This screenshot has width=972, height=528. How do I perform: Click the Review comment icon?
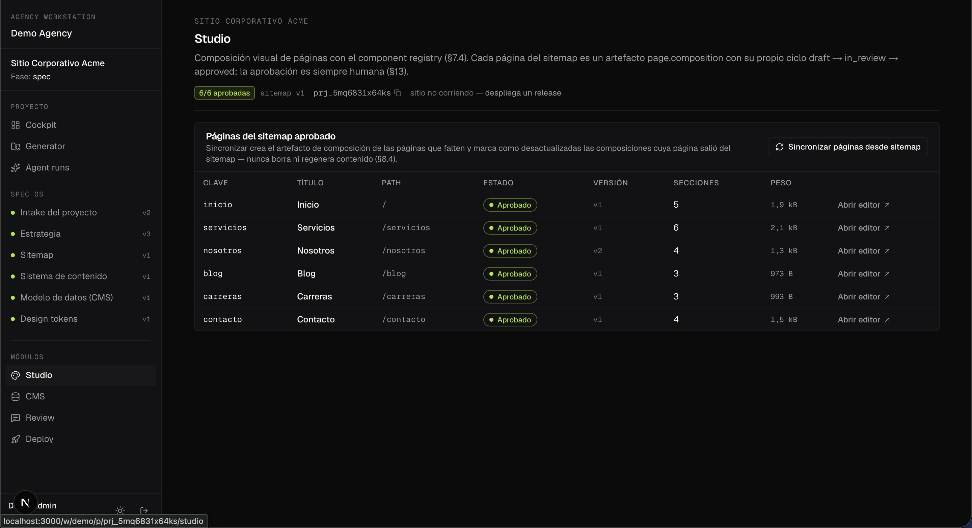16,418
